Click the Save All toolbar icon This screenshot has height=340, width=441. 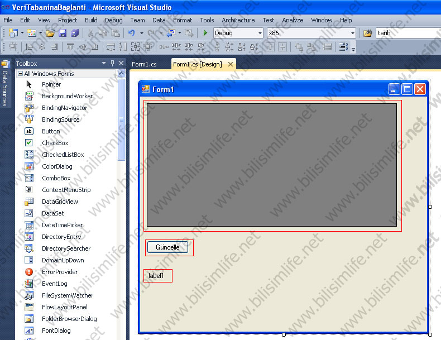point(75,33)
